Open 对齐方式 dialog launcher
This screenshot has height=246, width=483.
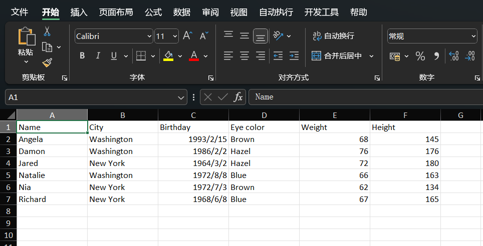click(x=377, y=78)
